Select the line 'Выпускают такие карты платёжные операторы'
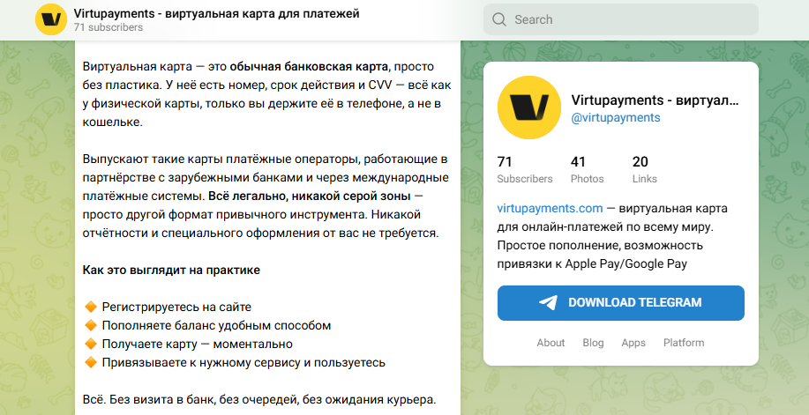Viewport: 809px width, 415px height. (266, 159)
